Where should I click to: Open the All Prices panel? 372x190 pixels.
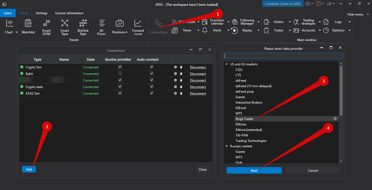pyautogui.click(x=101, y=27)
